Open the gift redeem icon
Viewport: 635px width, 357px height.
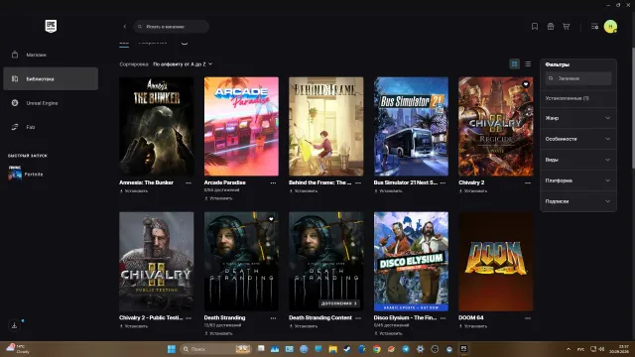(551, 27)
